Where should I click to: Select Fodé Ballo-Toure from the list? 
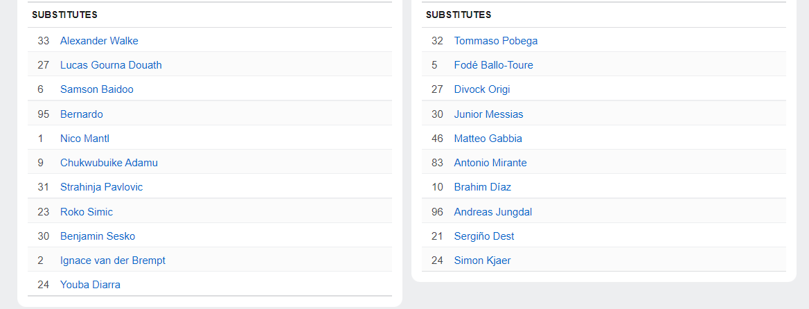(493, 65)
